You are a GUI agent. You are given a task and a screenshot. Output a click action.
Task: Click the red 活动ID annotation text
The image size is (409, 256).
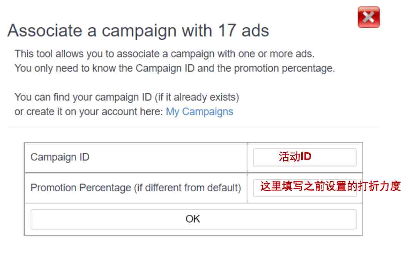click(295, 157)
